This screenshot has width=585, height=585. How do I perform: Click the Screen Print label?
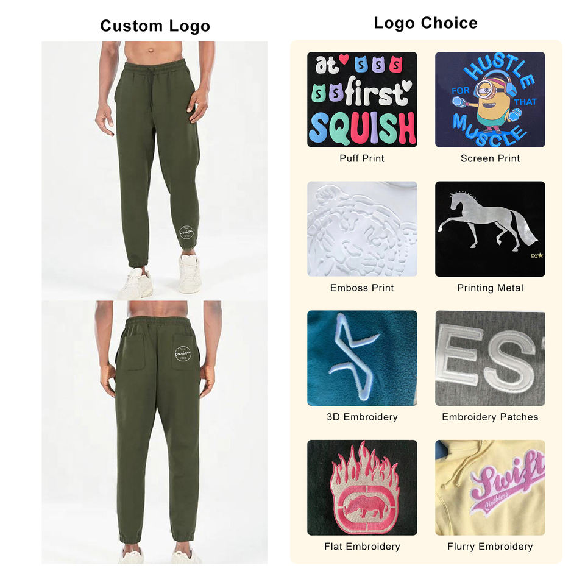[490, 158]
